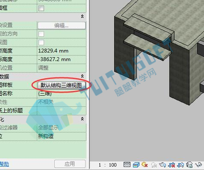Collapse the section above the 编辑 row
Image resolution: width=204 pixels, height=170 pixels.
tap(82, 16)
